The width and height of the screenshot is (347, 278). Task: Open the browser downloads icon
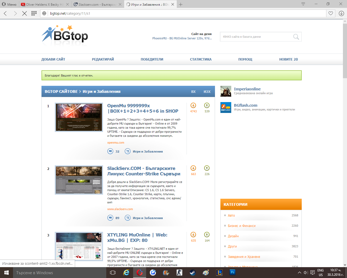point(341,13)
